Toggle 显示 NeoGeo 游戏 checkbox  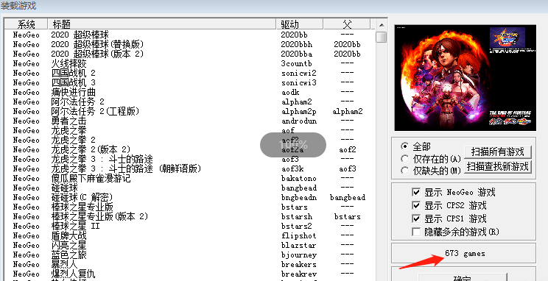[x=416, y=192]
